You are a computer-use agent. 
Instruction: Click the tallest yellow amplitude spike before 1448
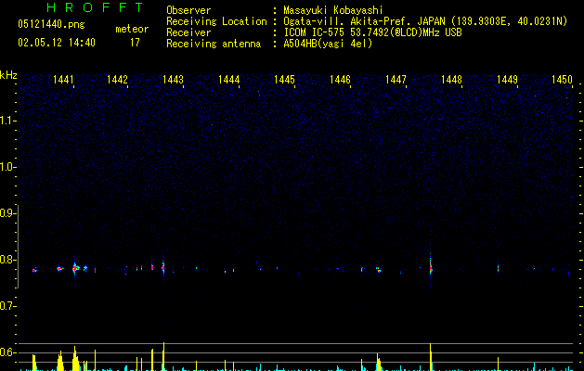tap(431, 357)
